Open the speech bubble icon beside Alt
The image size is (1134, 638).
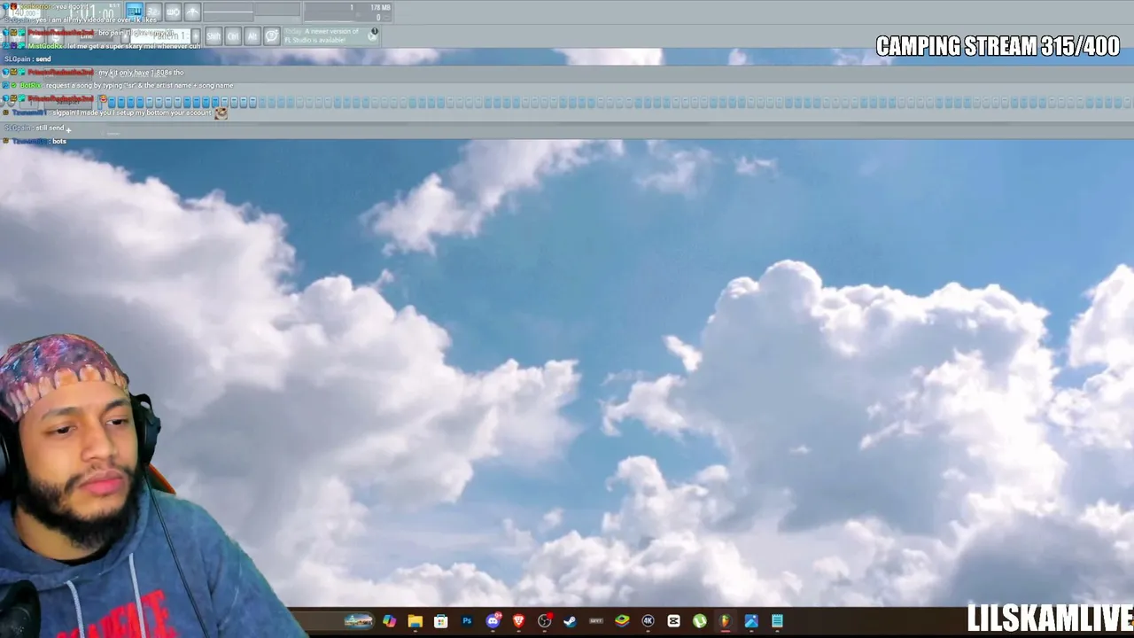[272, 36]
